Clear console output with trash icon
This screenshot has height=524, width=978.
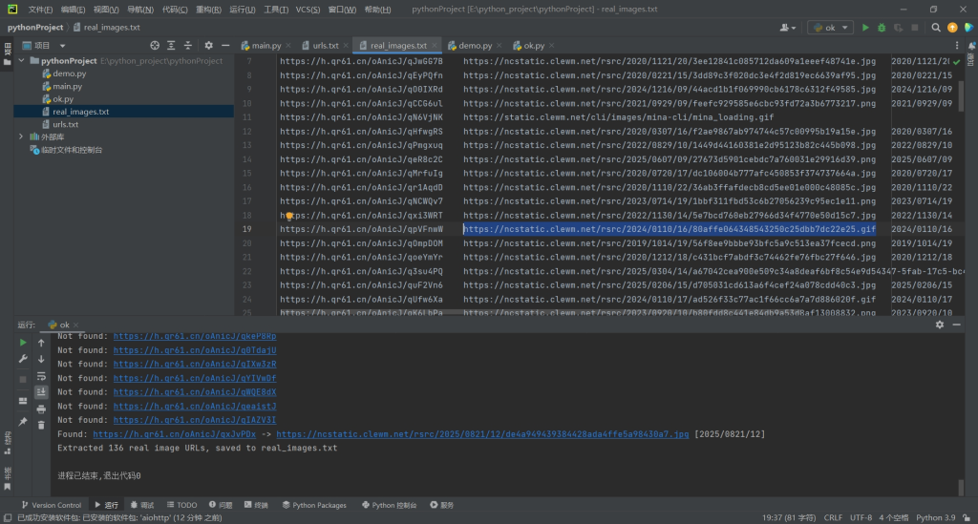point(41,425)
